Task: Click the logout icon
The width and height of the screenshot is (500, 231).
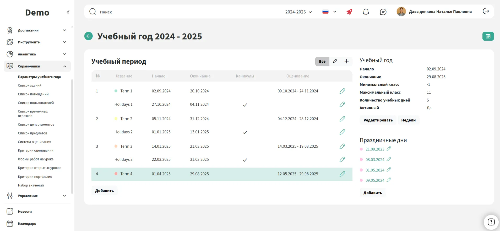Action: tap(486, 11)
